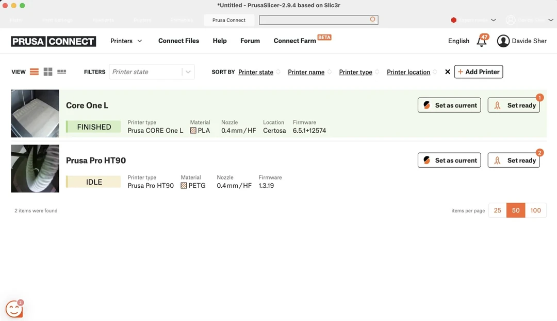Set items per page to 25

click(x=497, y=210)
